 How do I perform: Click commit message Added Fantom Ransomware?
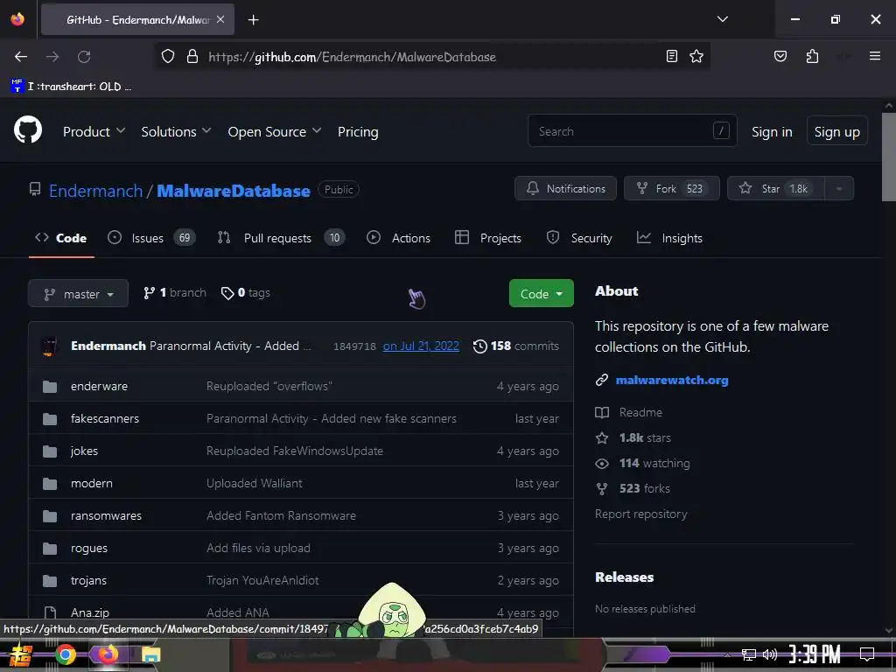[281, 515]
